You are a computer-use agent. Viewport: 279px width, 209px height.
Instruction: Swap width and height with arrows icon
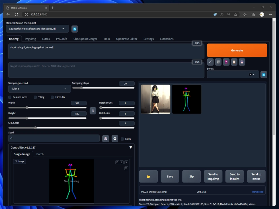[93, 111]
